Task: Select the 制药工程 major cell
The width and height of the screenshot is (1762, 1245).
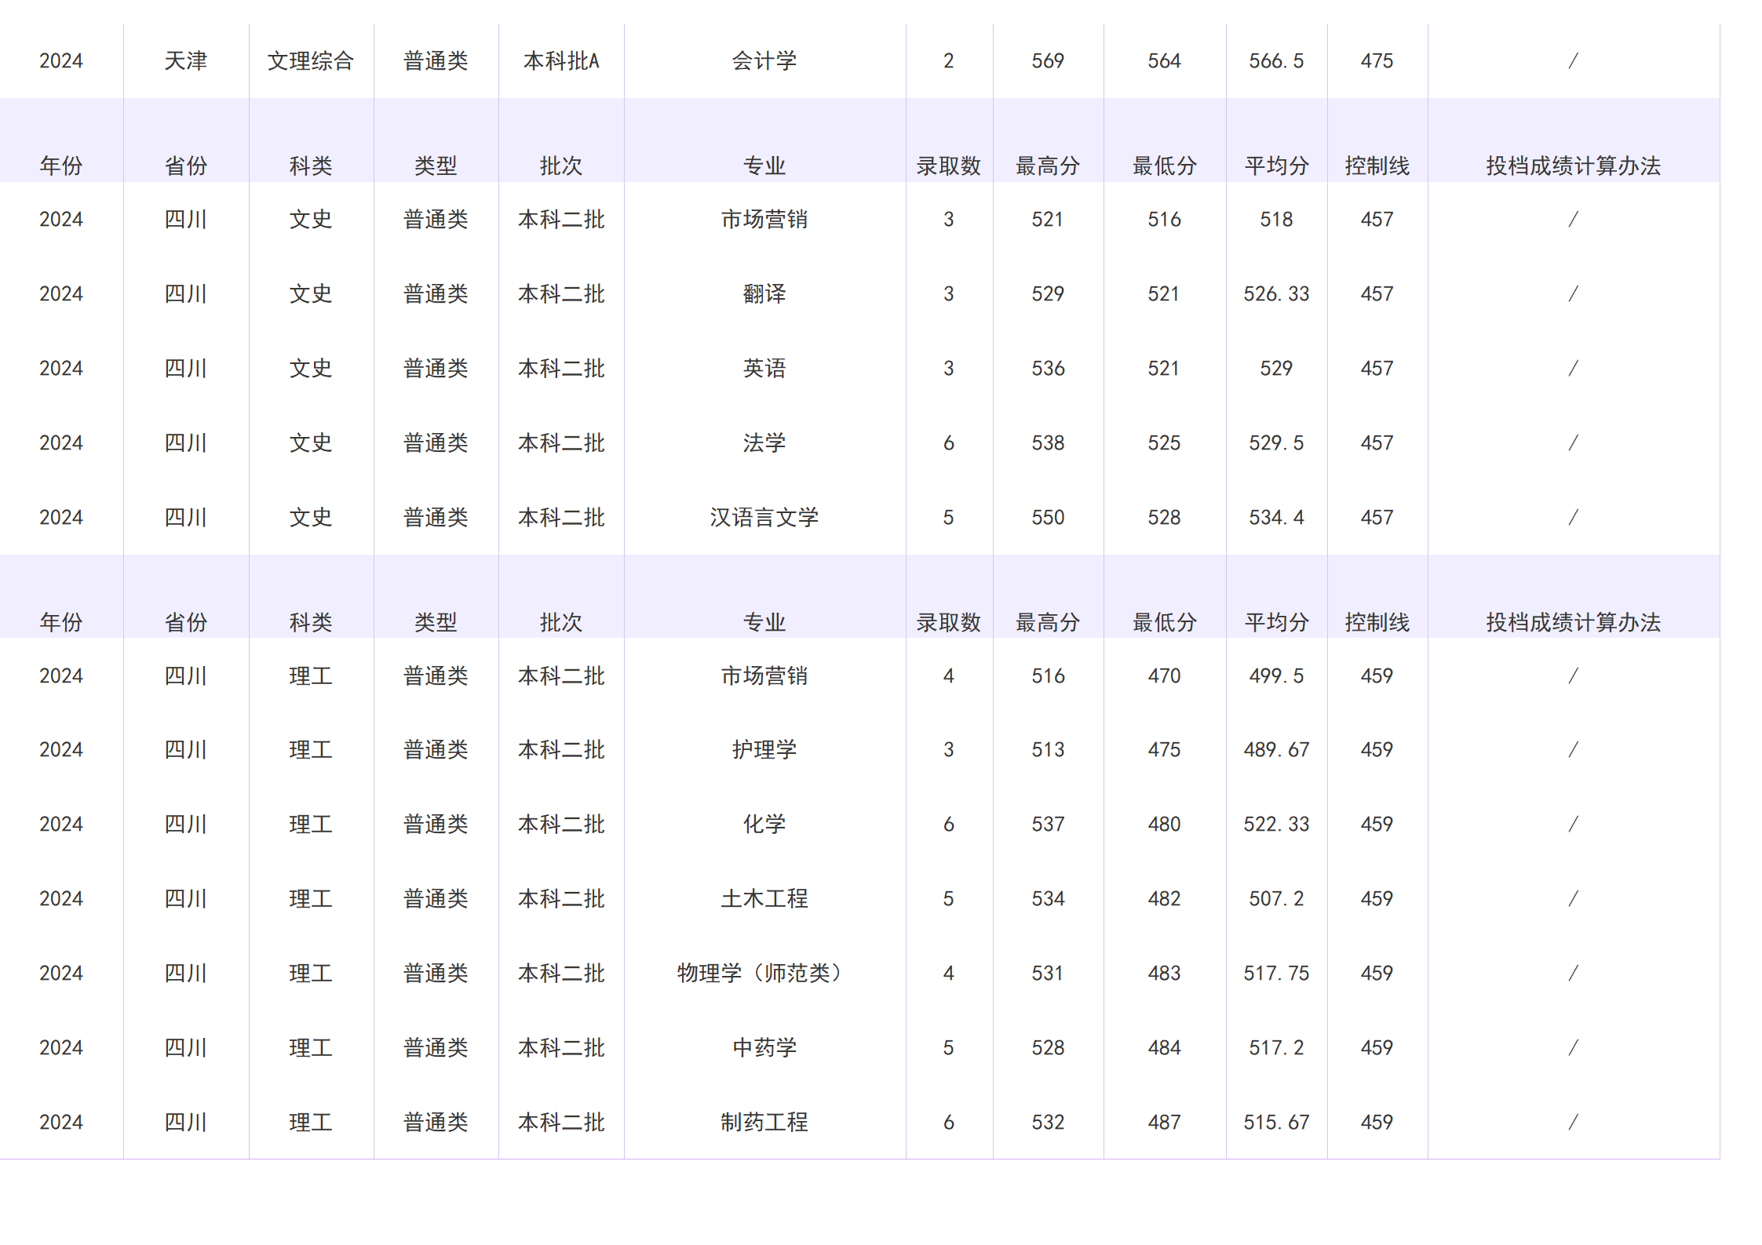Action: pyautogui.click(x=765, y=1121)
